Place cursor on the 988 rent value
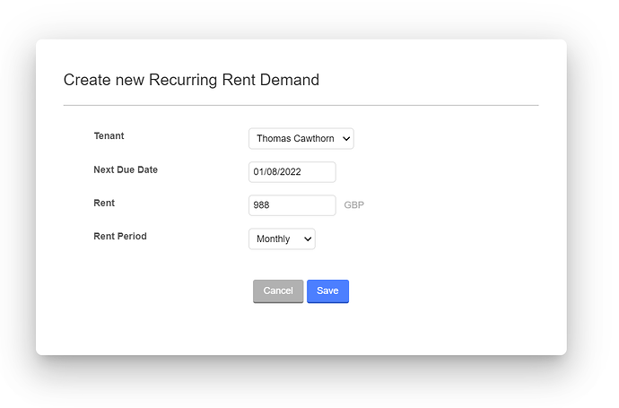 pos(262,205)
